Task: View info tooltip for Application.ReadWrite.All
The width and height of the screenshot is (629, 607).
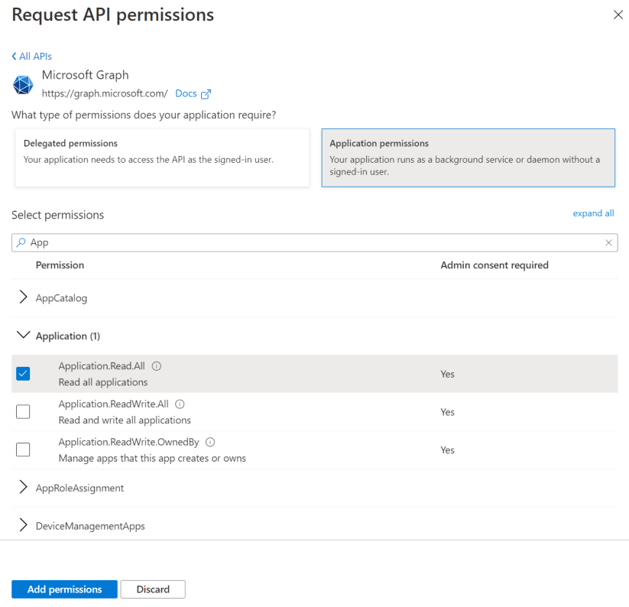Action: point(178,404)
